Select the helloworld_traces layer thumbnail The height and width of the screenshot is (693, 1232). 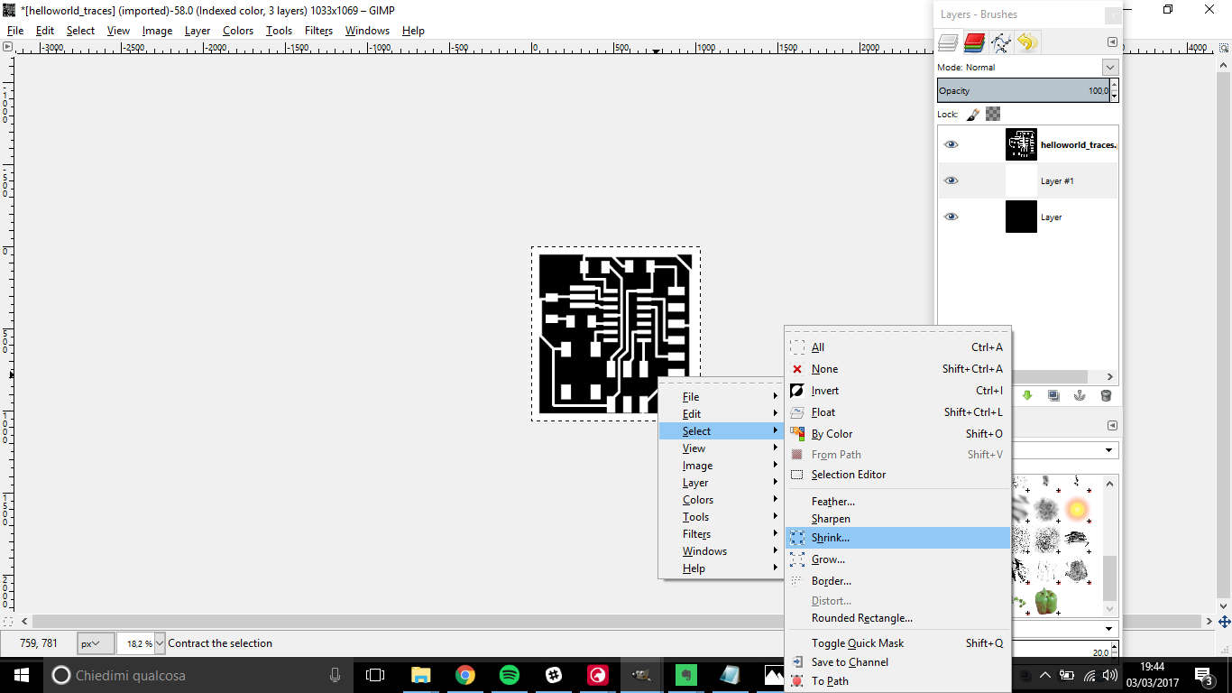point(1021,144)
